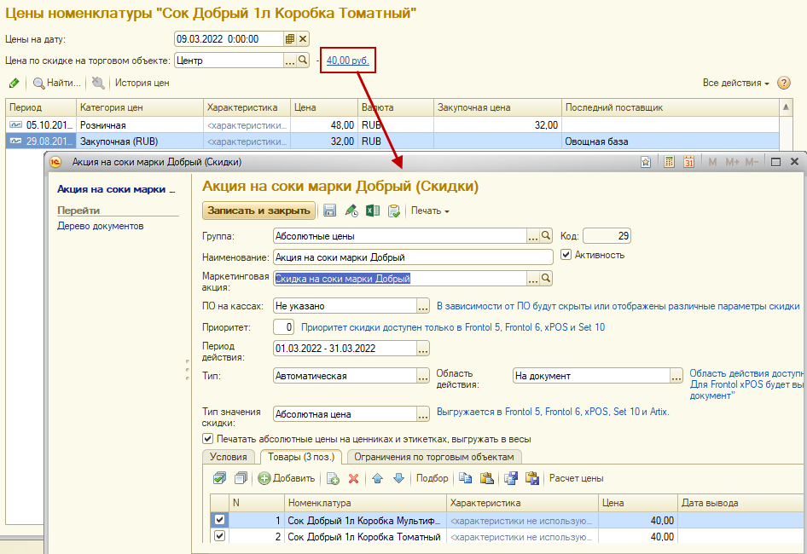
Task: Click the Excel export icon
Action: click(x=373, y=211)
